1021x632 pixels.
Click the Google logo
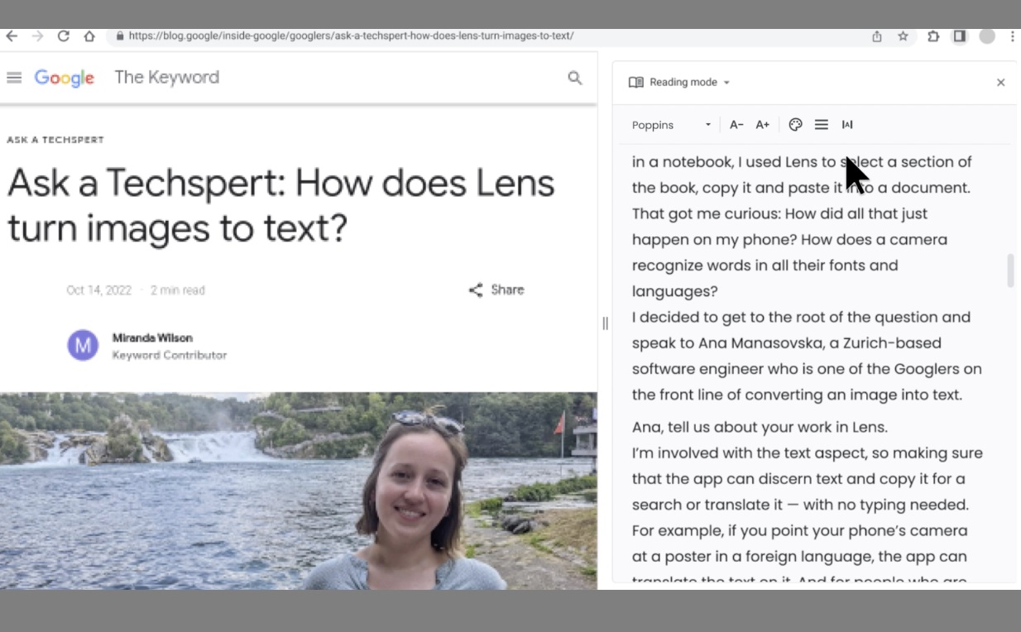65,78
